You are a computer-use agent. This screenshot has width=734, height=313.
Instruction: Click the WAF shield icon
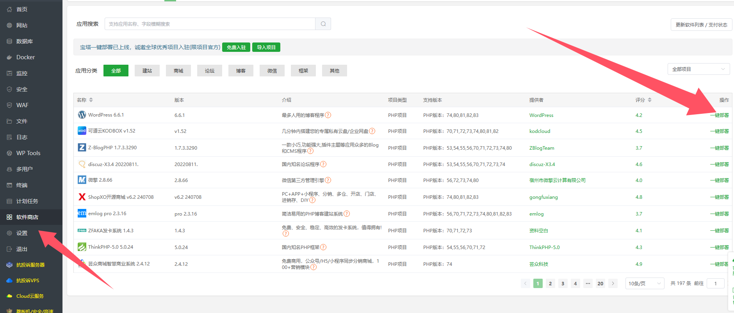(x=9, y=105)
